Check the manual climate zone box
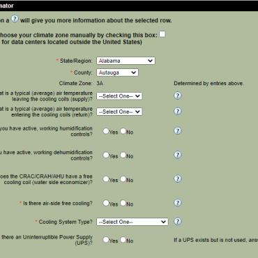258x258 pixels. (x=162, y=34)
